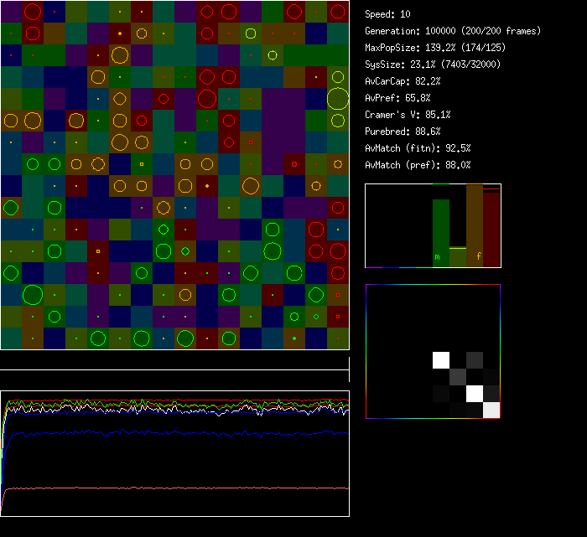
Task: Click the large yellow-green circle at grid's right edge
Action: (x=338, y=99)
